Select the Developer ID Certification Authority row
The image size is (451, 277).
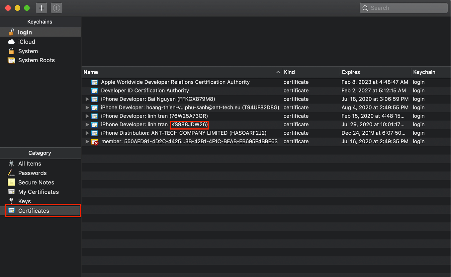click(266, 91)
